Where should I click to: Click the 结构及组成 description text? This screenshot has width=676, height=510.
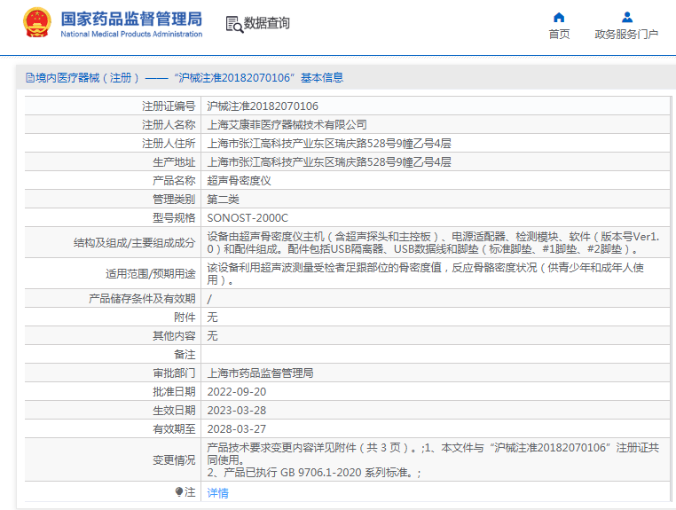[433, 243]
